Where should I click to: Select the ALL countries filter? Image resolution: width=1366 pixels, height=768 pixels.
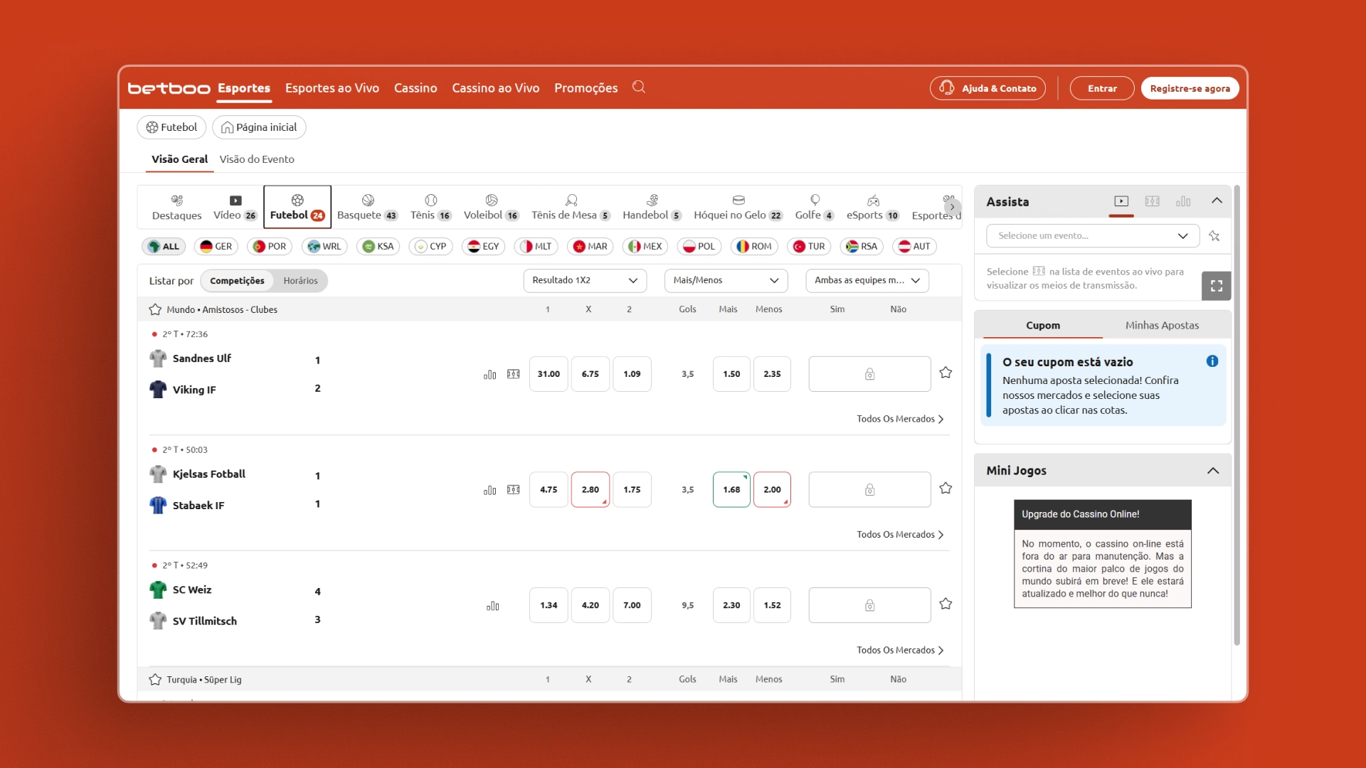(164, 246)
